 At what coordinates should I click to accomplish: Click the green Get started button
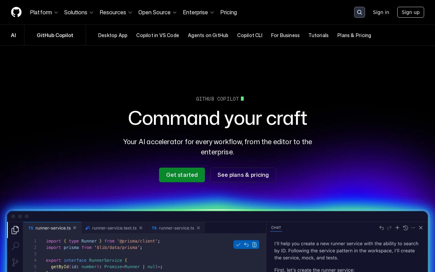point(182,175)
